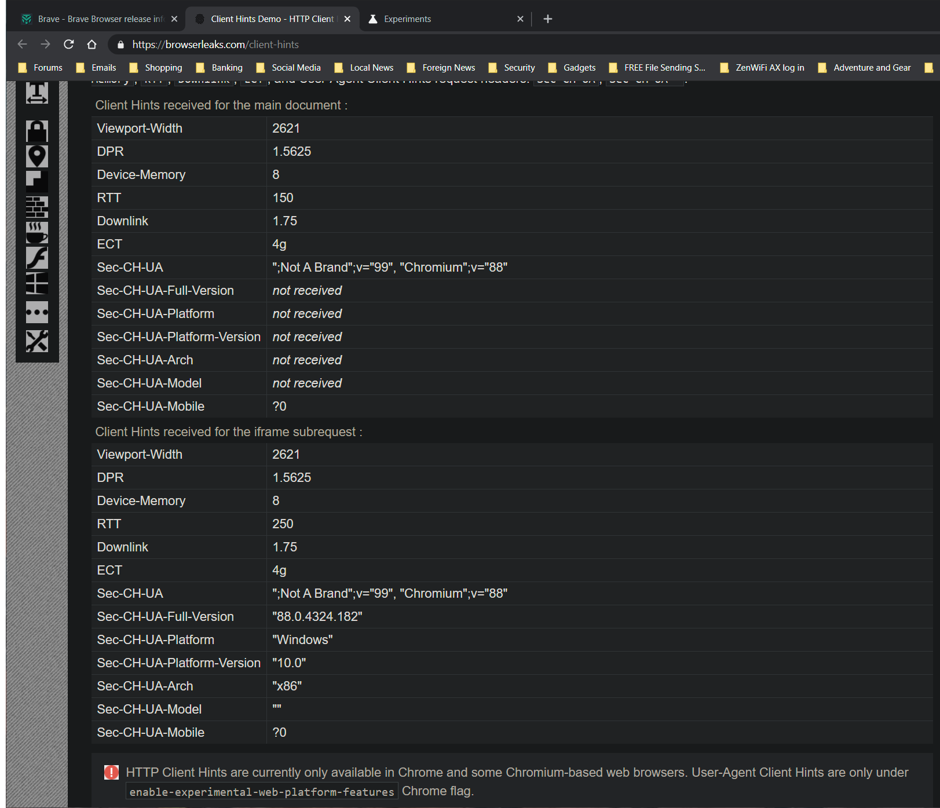Open the three-dots more tools icon

[36, 313]
